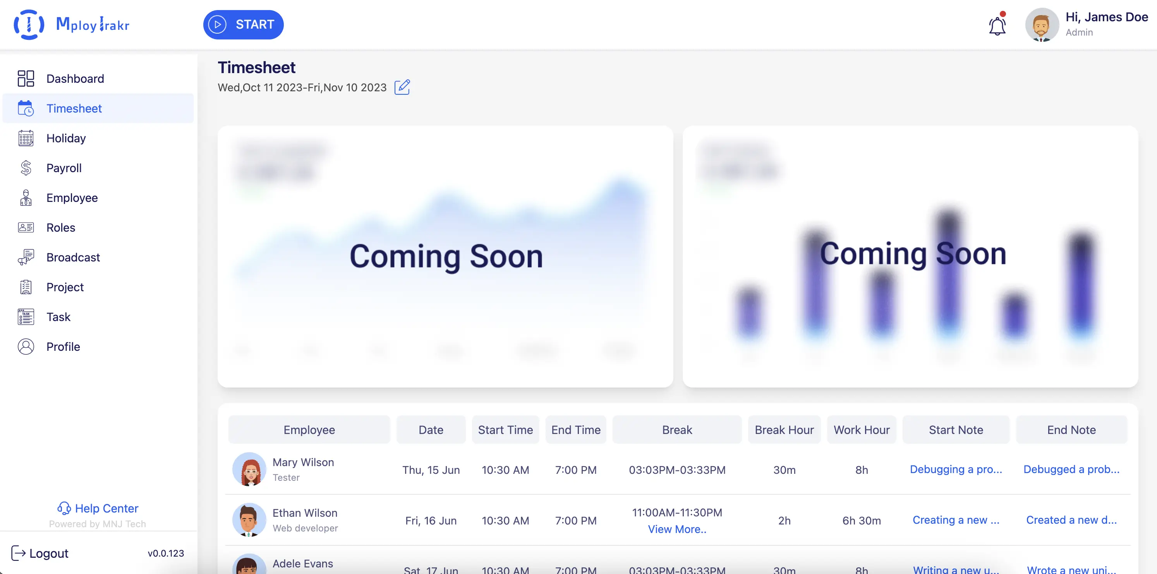Click the 'Ethan Wilson' name text

tap(304, 512)
